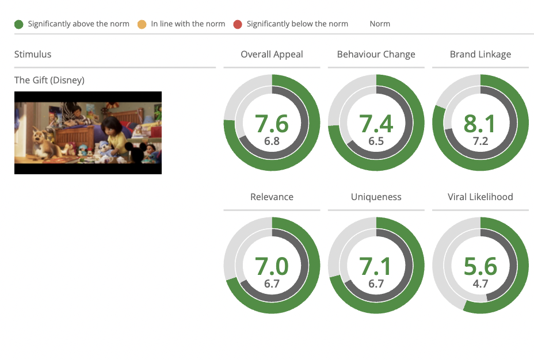
Task: Click the Uniqueness norm value 6.7
Action: click(x=376, y=284)
